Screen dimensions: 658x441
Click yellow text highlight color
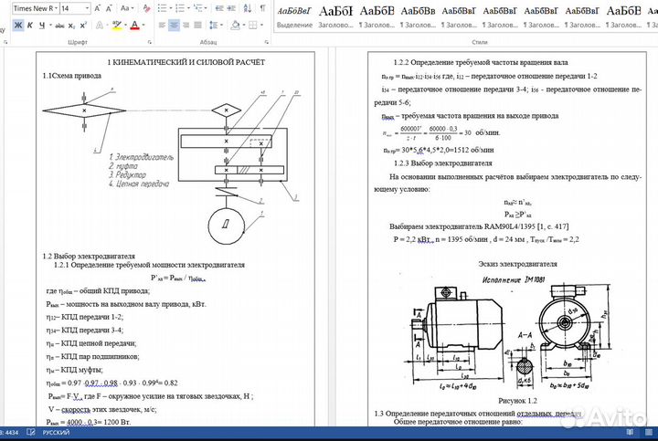(116, 25)
